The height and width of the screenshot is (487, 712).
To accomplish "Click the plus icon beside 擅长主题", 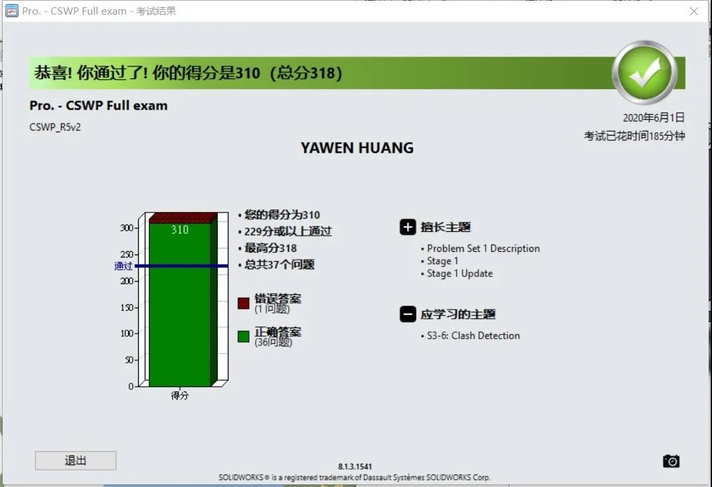I will [x=408, y=227].
